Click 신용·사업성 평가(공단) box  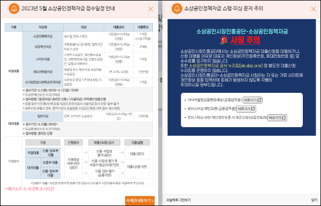point(104,153)
